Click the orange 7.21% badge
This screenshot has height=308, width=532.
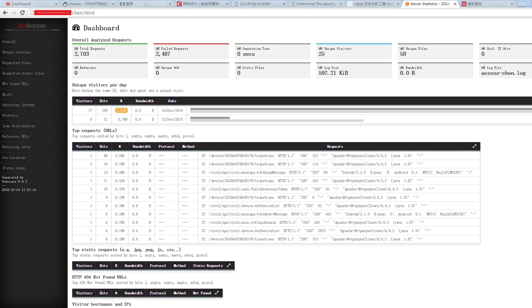coord(121,110)
